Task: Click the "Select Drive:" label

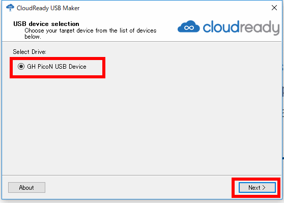Action: [x=30, y=52]
